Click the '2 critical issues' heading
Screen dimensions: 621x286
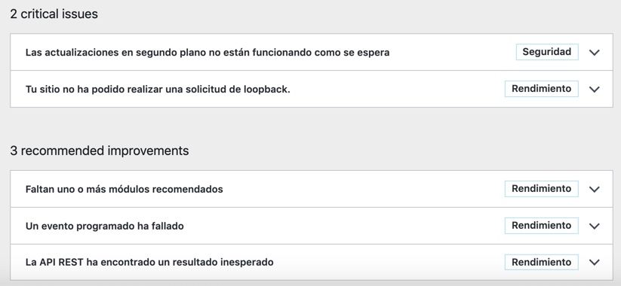coord(54,14)
